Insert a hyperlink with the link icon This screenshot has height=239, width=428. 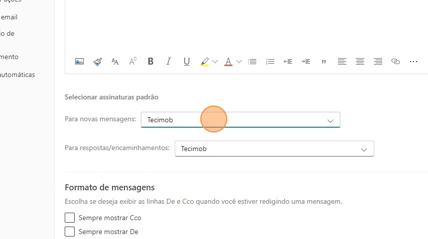(x=396, y=62)
